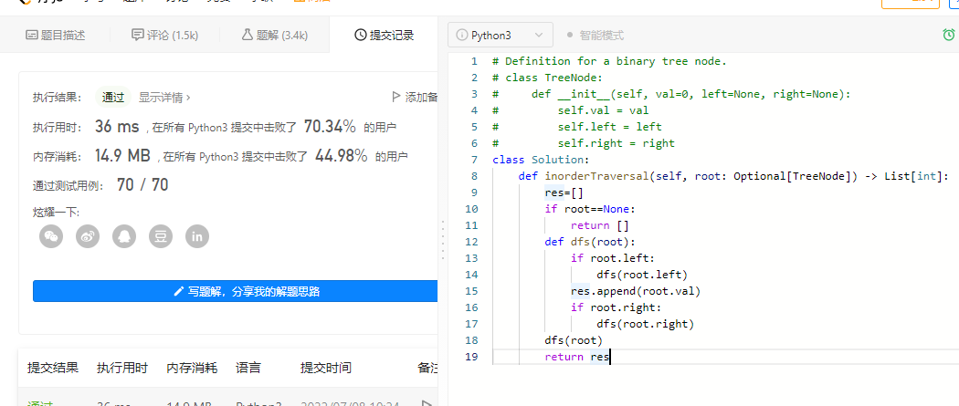Image resolution: width=959 pixels, height=406 pixels.
Task: Click the panel divider drag handle dots
Action: [x=442, y=241]
